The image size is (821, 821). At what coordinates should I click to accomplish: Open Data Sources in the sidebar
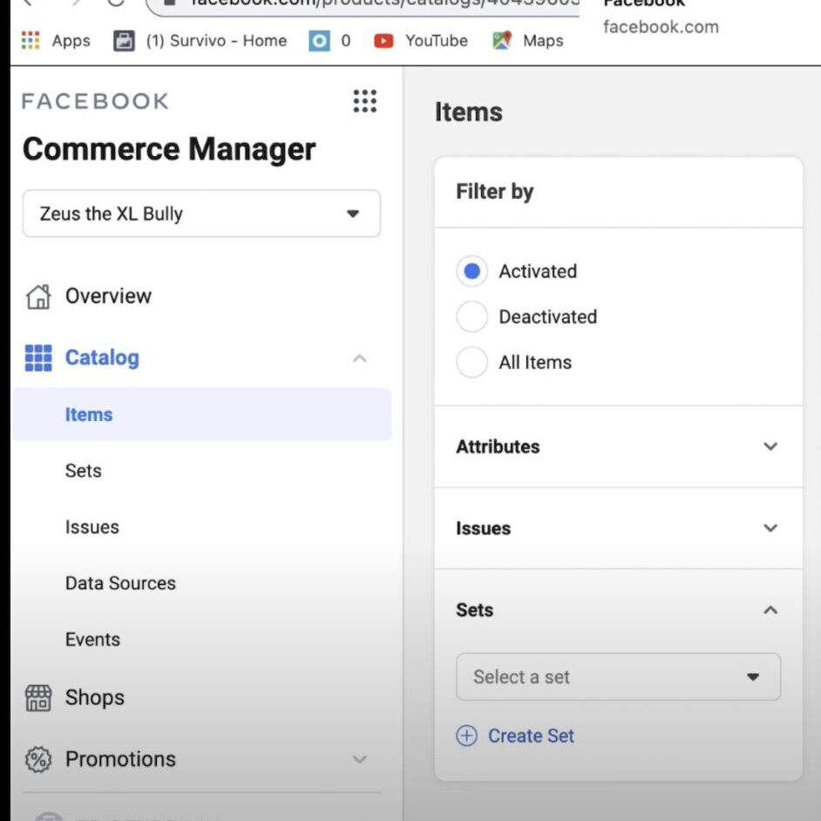coord(120,583)
